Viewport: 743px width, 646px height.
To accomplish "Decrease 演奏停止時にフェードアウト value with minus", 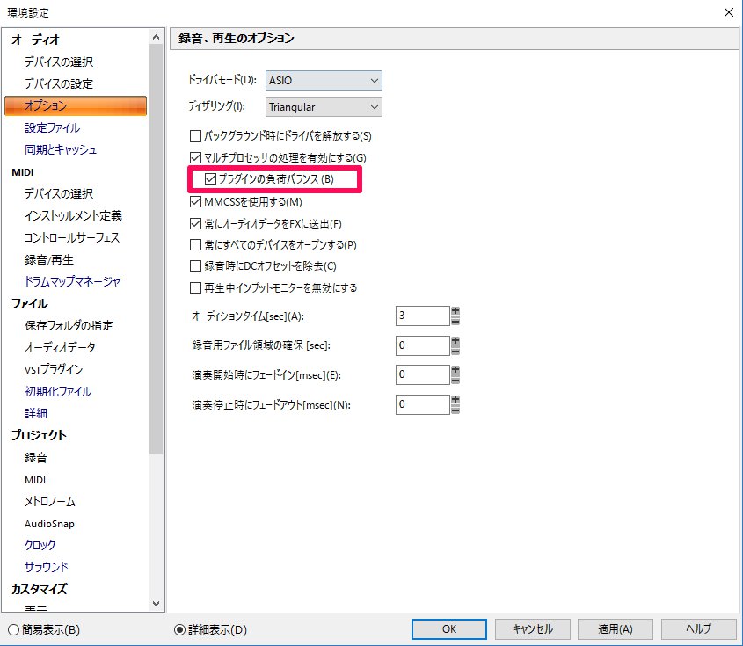I will [x=455, y=410].
